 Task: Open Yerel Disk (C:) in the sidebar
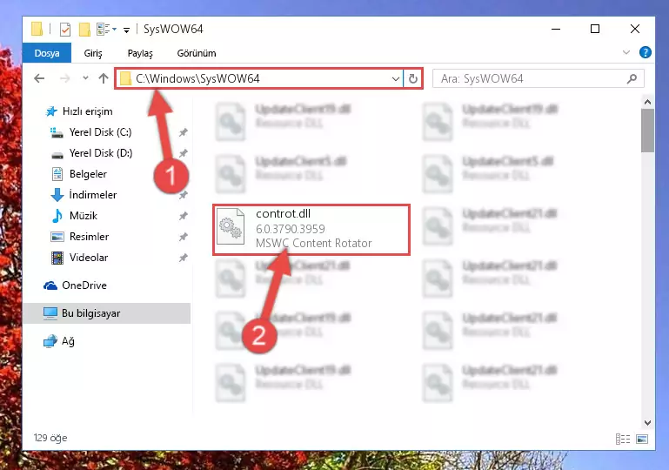100,132
